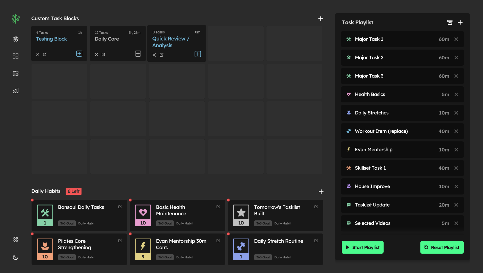Edit Basic Health Maintenance habit

[x=218, y=207]
